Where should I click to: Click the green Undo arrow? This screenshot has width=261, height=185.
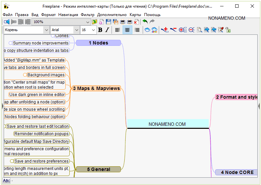click(145, 21)
